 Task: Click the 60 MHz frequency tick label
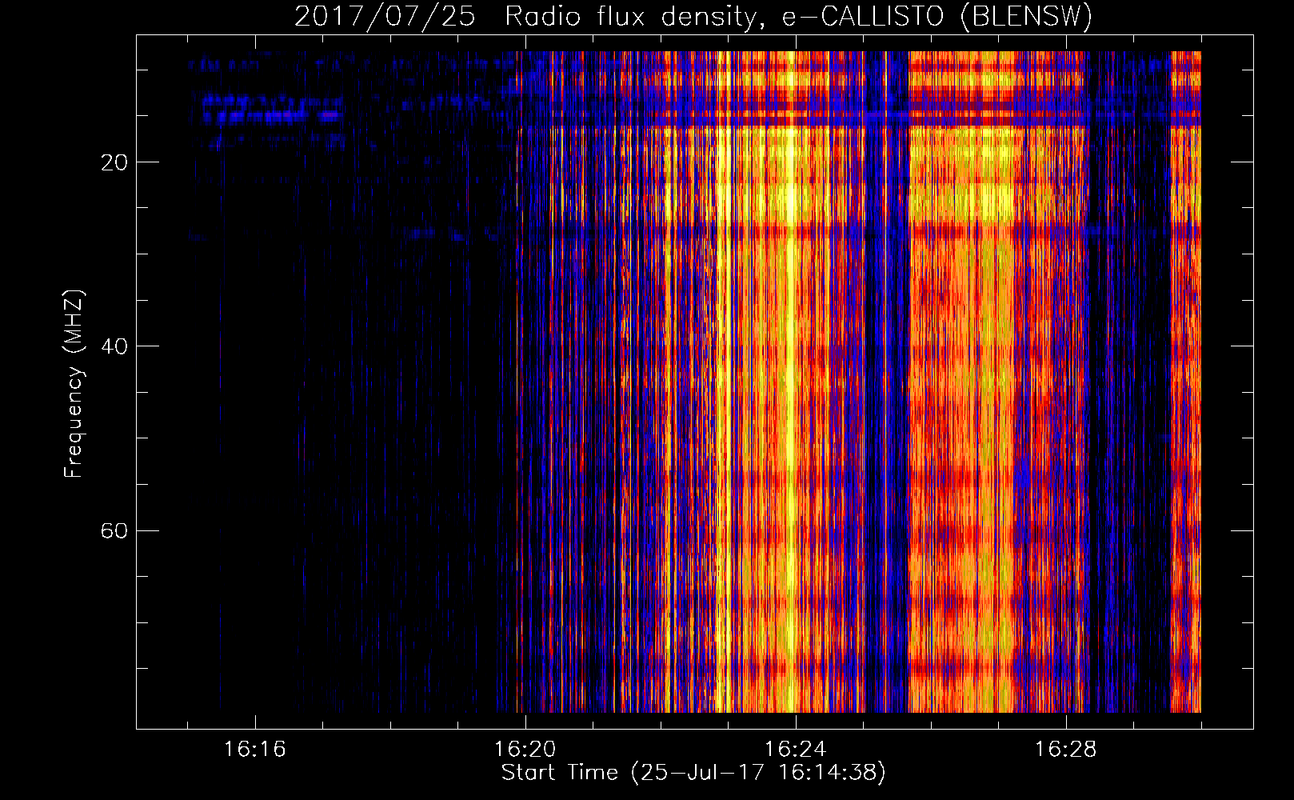coord(114,530)
